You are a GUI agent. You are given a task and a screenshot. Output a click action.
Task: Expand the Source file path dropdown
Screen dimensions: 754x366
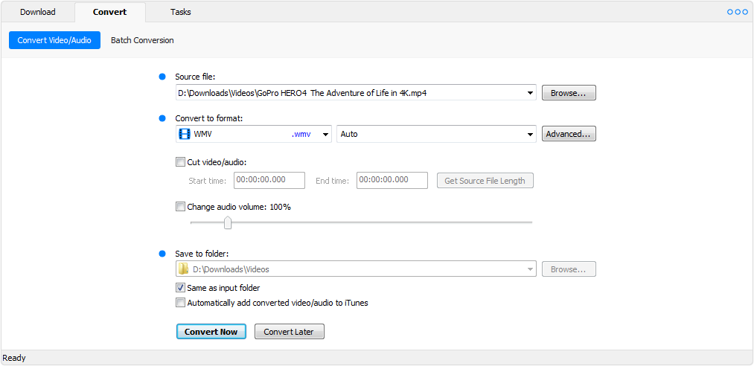(530, 93)
